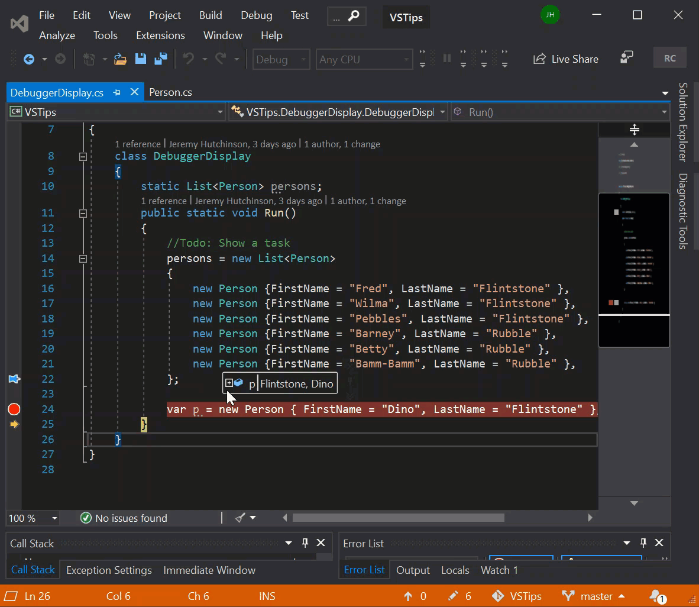Toggle the breakpoint on line 24

(x=14, y=409)
